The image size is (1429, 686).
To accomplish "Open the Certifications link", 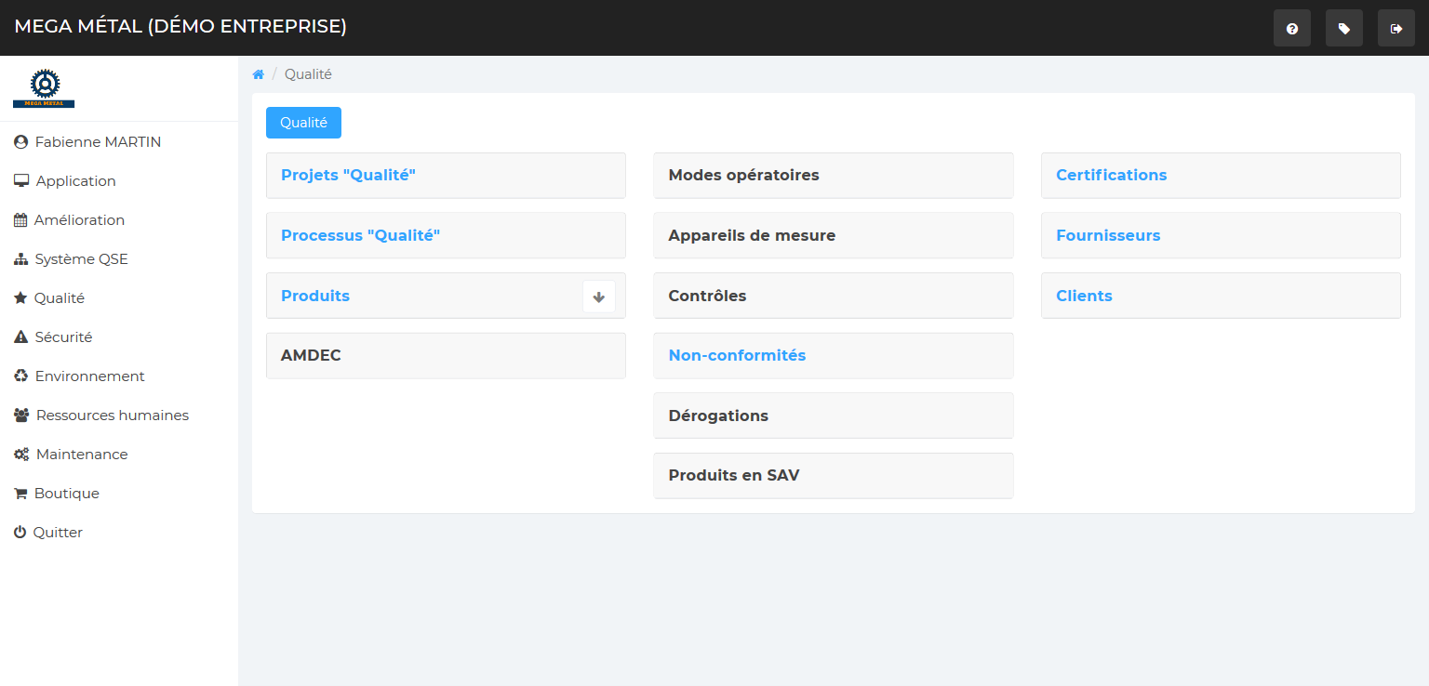I will click(1111, 175).
